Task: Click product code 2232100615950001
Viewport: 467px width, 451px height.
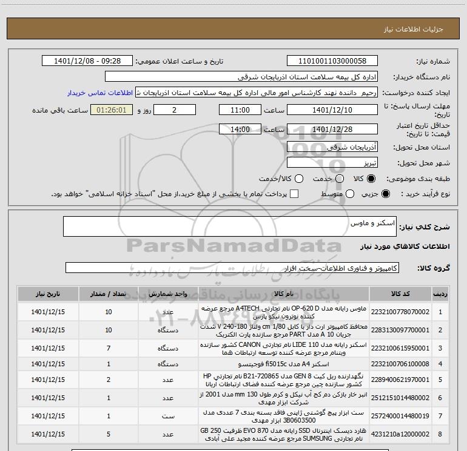Action: click(x=400, y=348)
